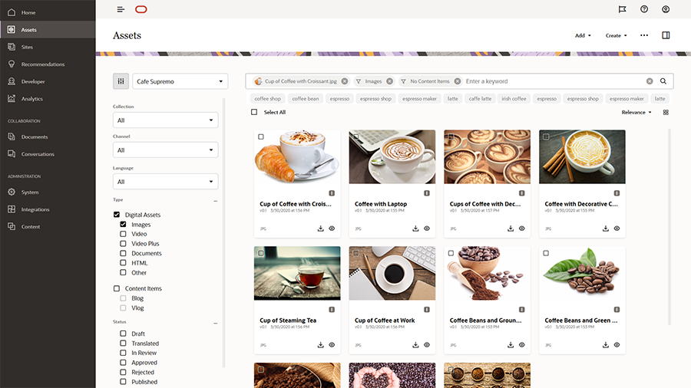Check the Documents type checkbox
Screen dimensions: 691x388
[124, 253]
